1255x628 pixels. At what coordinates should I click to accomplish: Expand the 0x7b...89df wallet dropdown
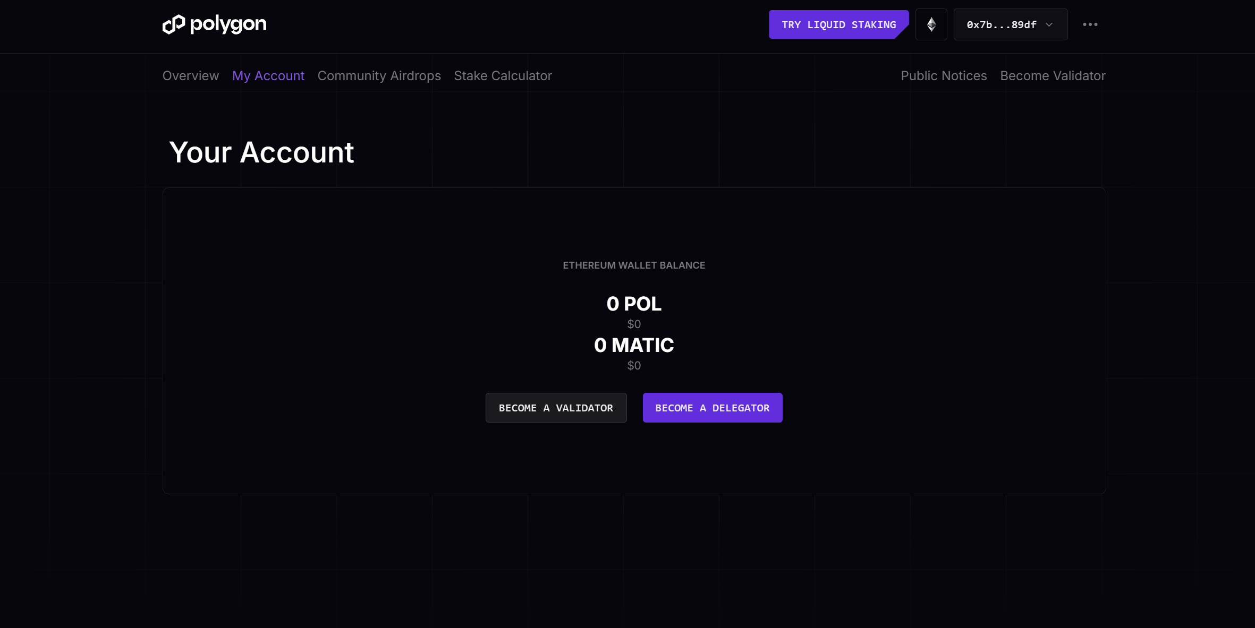1010,24
